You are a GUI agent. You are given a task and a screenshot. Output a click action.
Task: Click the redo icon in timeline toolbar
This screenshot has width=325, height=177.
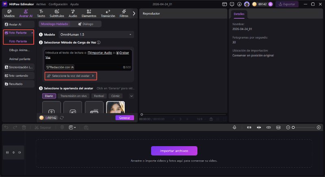click(x=15, y=127)
